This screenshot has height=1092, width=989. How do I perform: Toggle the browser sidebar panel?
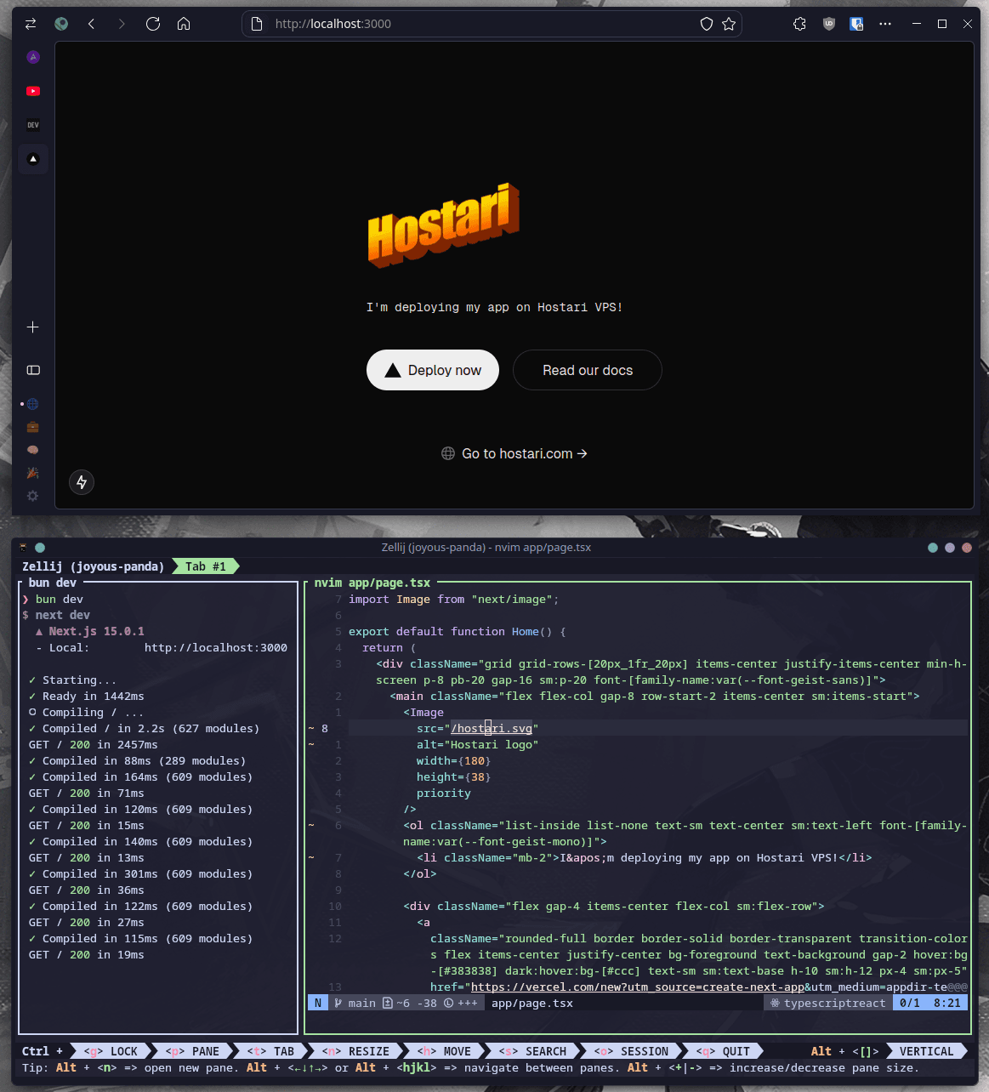click(33, 370)
